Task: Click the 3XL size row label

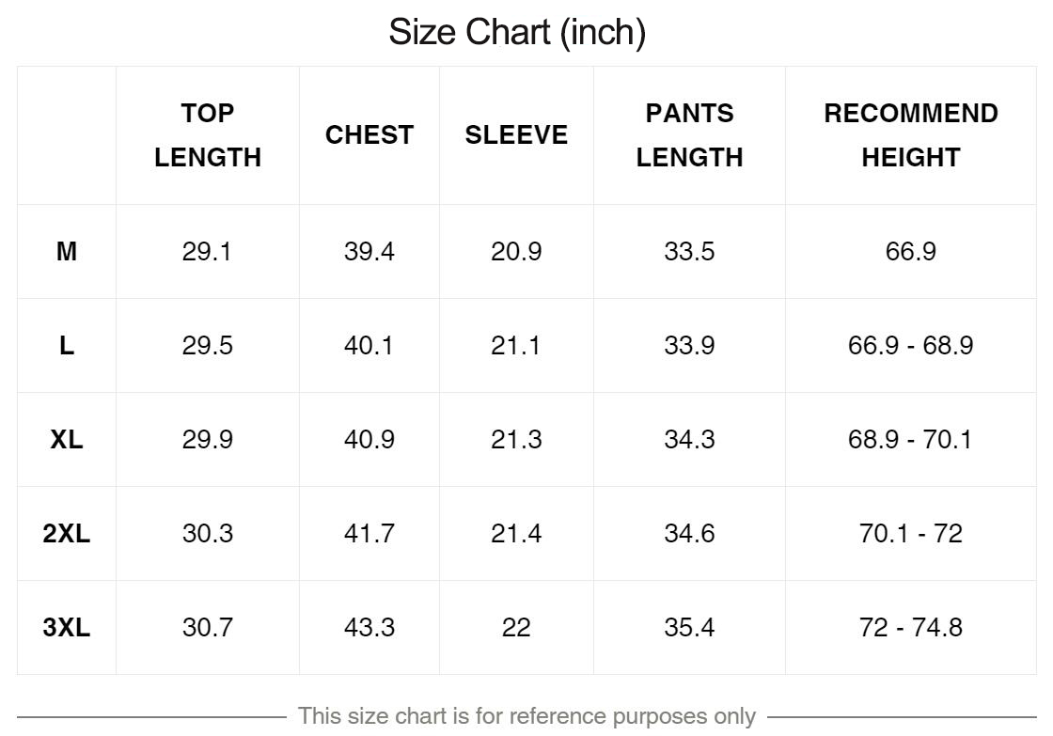Action: [x=67, y=627]
